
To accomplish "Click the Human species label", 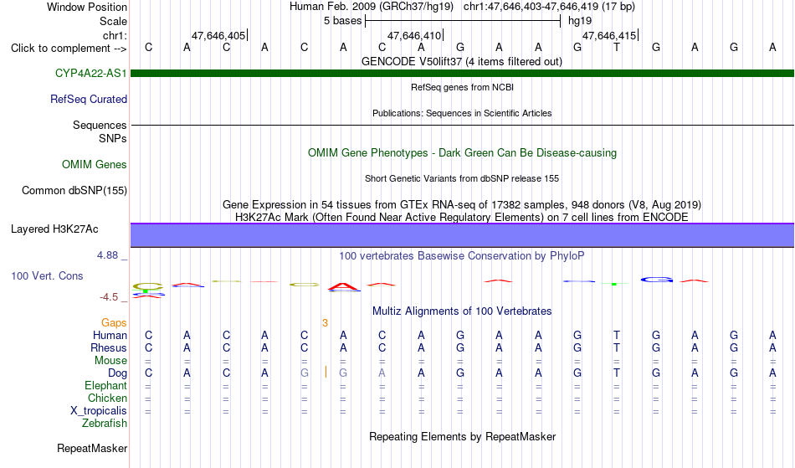I will (110, 335).
